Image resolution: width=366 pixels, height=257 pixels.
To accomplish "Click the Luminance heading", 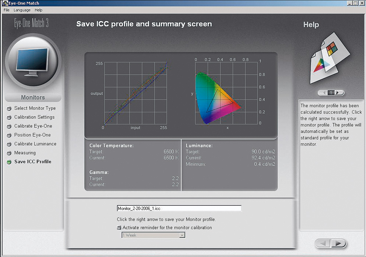I will (199, 145).
